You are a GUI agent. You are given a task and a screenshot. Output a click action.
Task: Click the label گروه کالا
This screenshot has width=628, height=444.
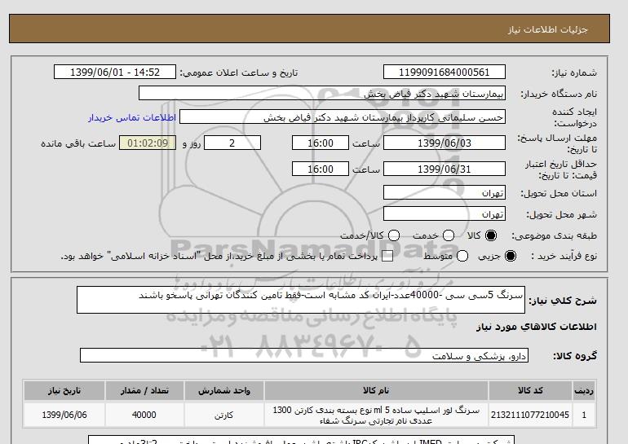pos(575,355)
